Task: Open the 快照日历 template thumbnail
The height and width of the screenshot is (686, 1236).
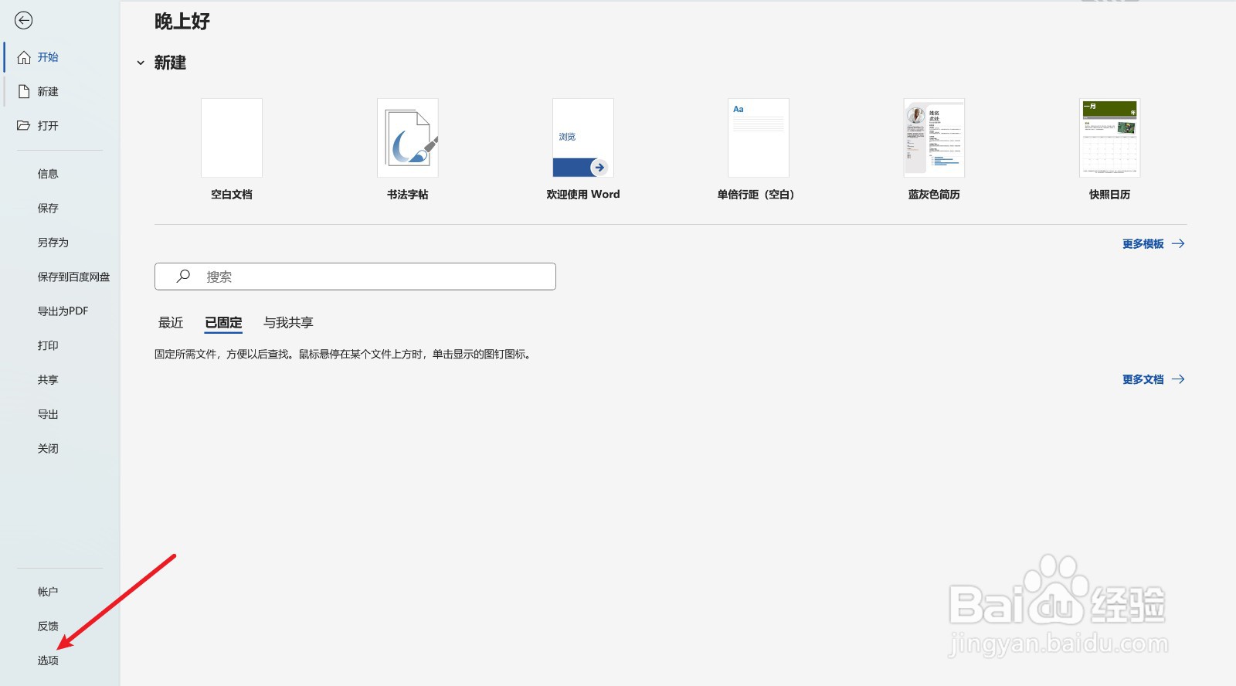Action: tap(1110, 138)
